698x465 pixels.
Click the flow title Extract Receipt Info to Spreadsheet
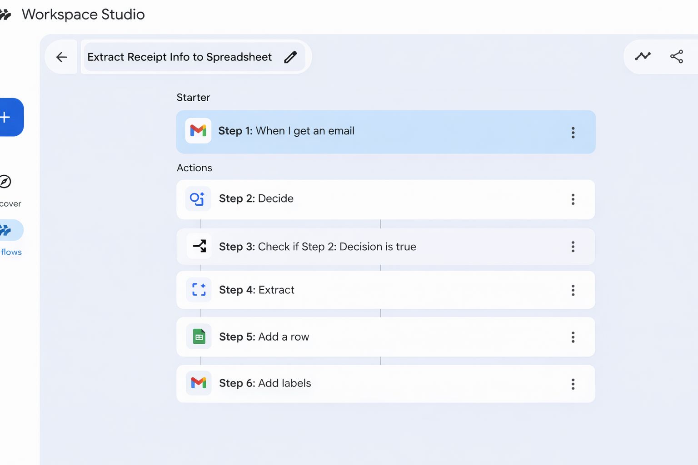click(x=179, y=57)
